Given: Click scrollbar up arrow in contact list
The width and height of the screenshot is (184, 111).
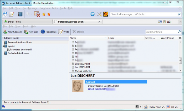Looking at the screenshot, I should (x=180, y=42).
